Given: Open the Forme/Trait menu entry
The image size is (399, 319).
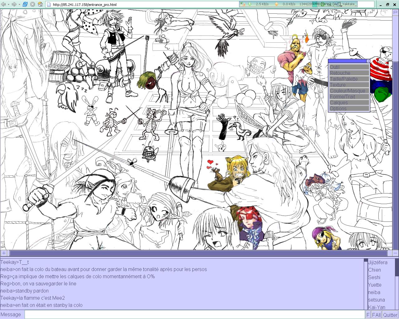Looking at the screenshot, I should pyautogui.click(x=349, y=97).
